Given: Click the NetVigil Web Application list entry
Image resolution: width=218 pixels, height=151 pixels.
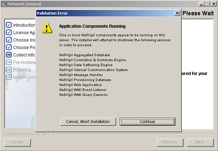Looking at the screenshot, I should (x=80, y=85).
